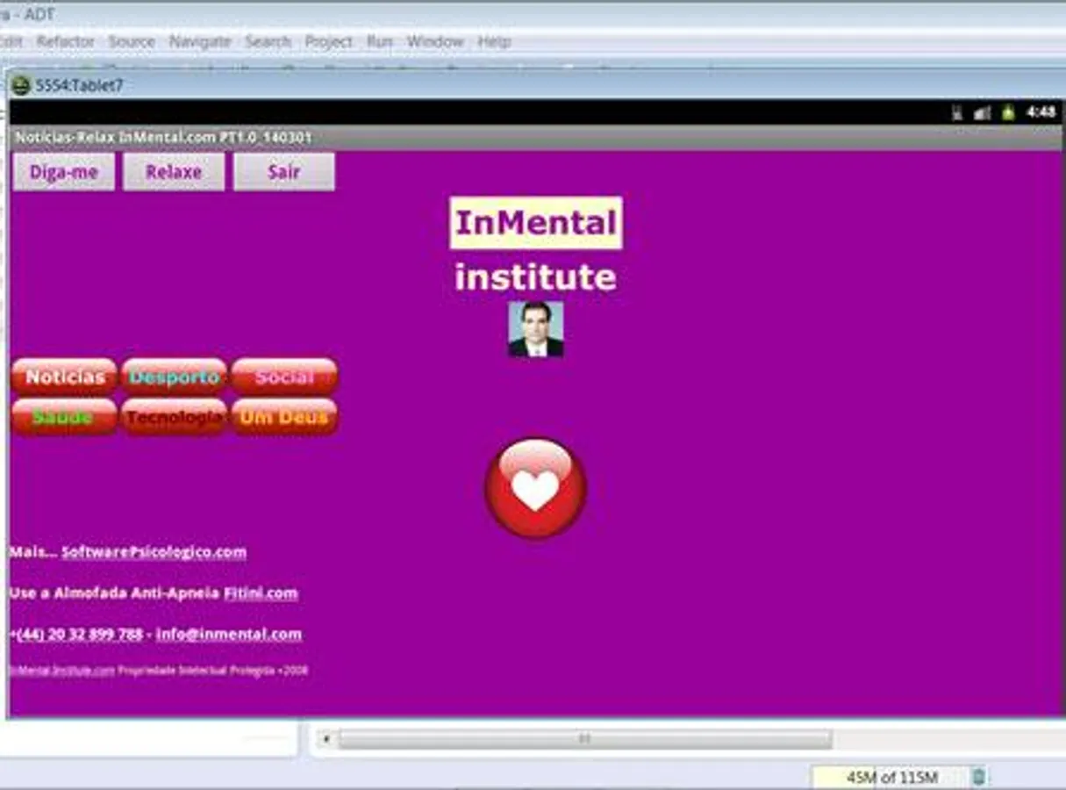
Task: Follow the Fitini.com link
Action: point(261,593)
